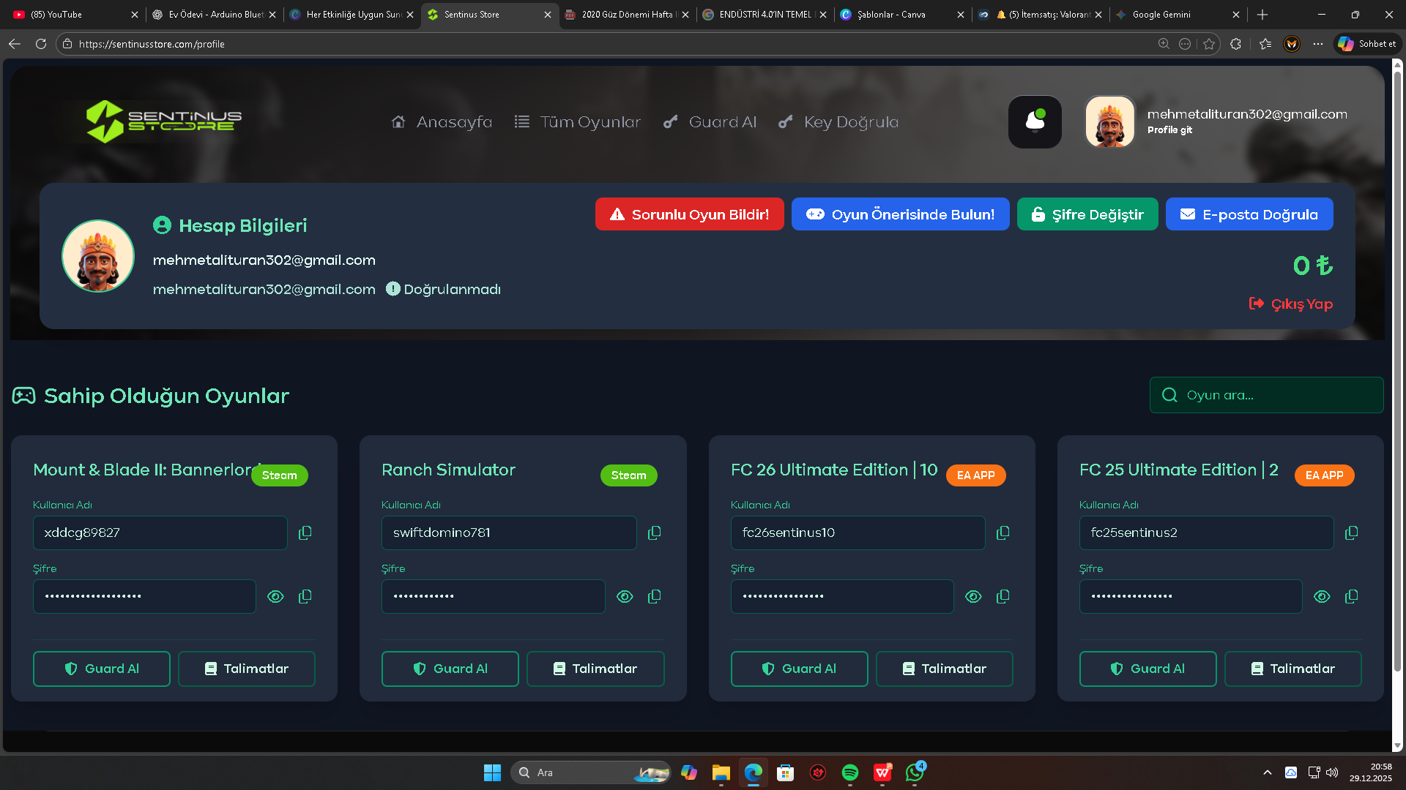Screen dimensions: 1406x790
Task: Click the Ranch Simulator password field
Action: [x=494, y=597]
